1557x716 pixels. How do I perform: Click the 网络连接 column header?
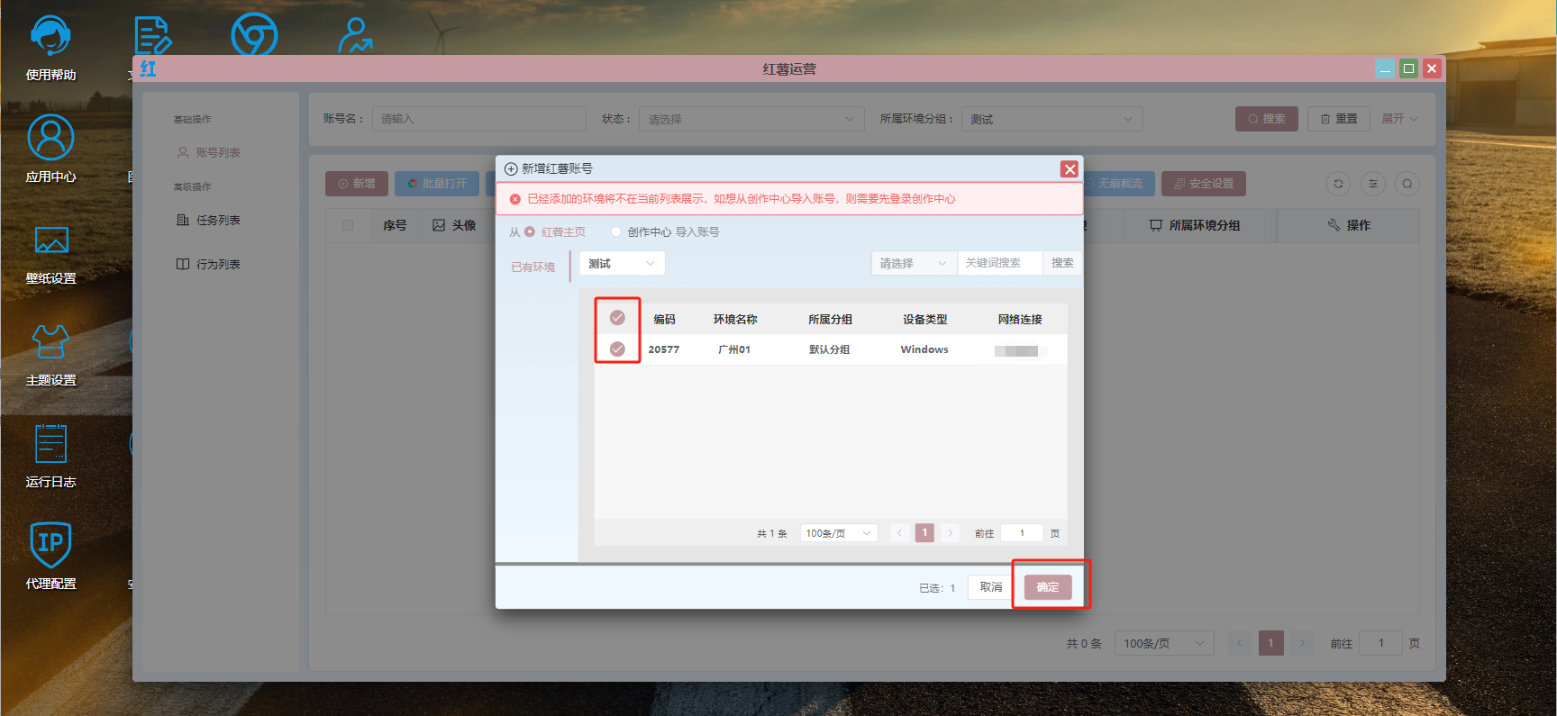[1020, 320]
